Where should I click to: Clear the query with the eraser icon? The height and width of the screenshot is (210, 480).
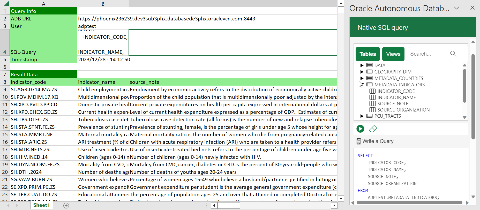(x=373, y=129)
